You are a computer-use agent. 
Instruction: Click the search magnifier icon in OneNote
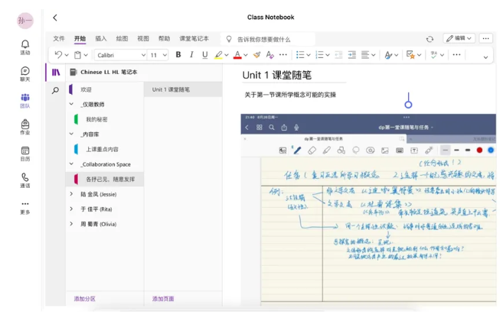pyautogui.click(x=56, y=90)
